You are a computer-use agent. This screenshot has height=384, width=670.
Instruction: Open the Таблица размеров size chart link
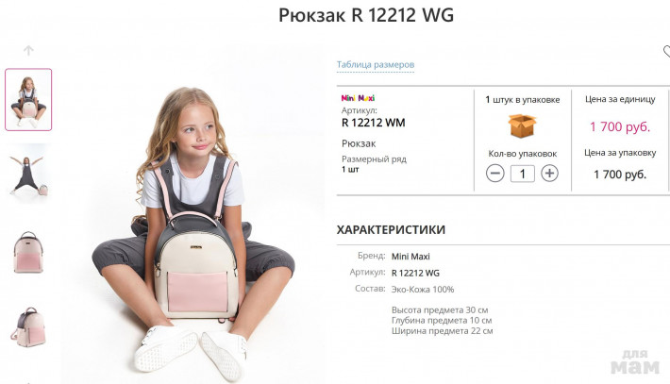376,64
